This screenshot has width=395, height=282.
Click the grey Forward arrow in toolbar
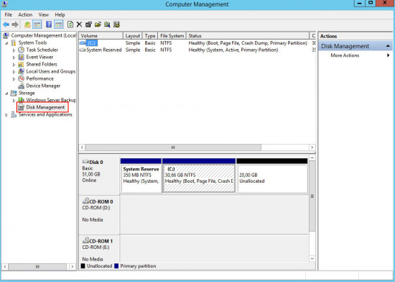tap(15, 24)
